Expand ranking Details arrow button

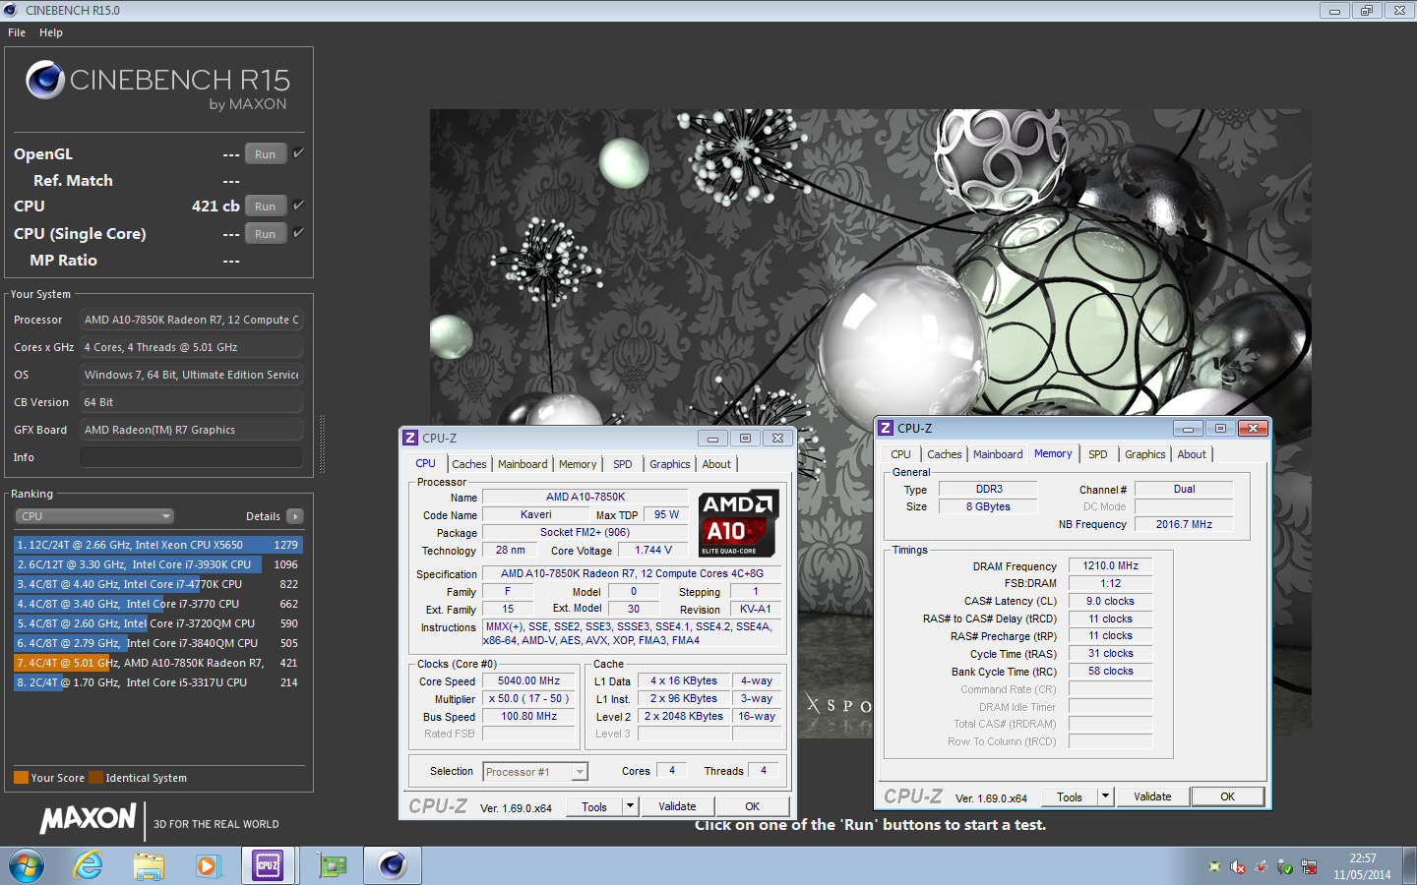click(x=294, y=516)
